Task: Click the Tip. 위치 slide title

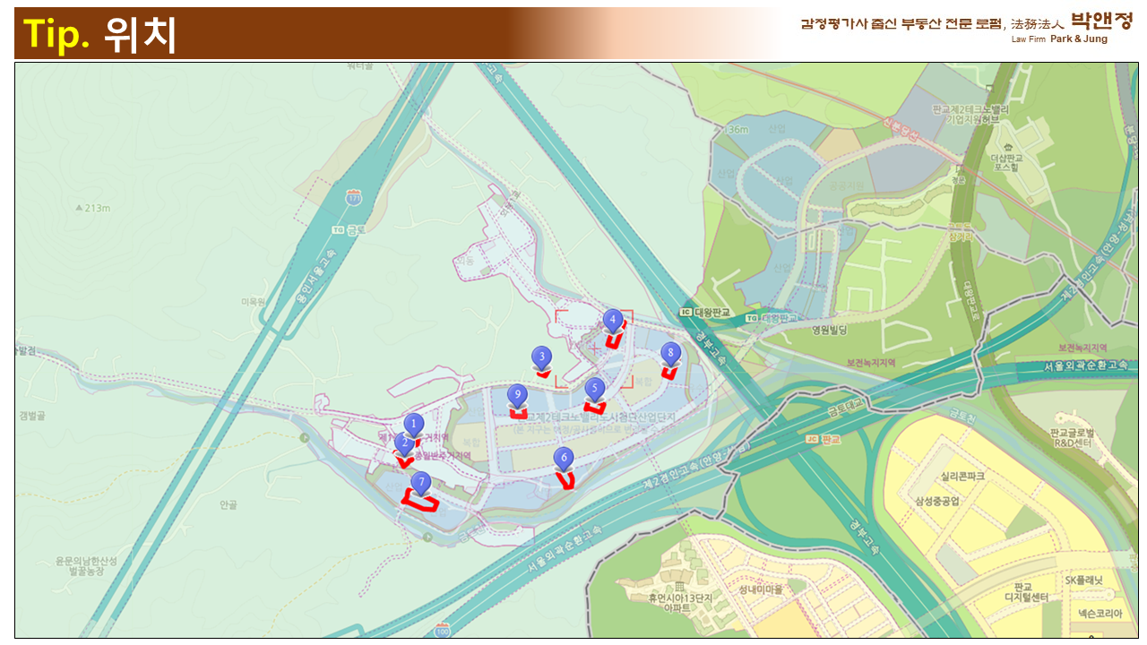Action: tap(100, 34)
